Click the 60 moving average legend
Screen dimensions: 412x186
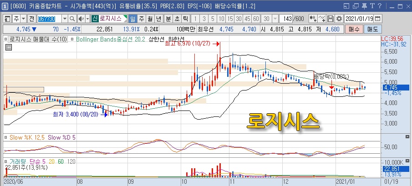[61, 161]
